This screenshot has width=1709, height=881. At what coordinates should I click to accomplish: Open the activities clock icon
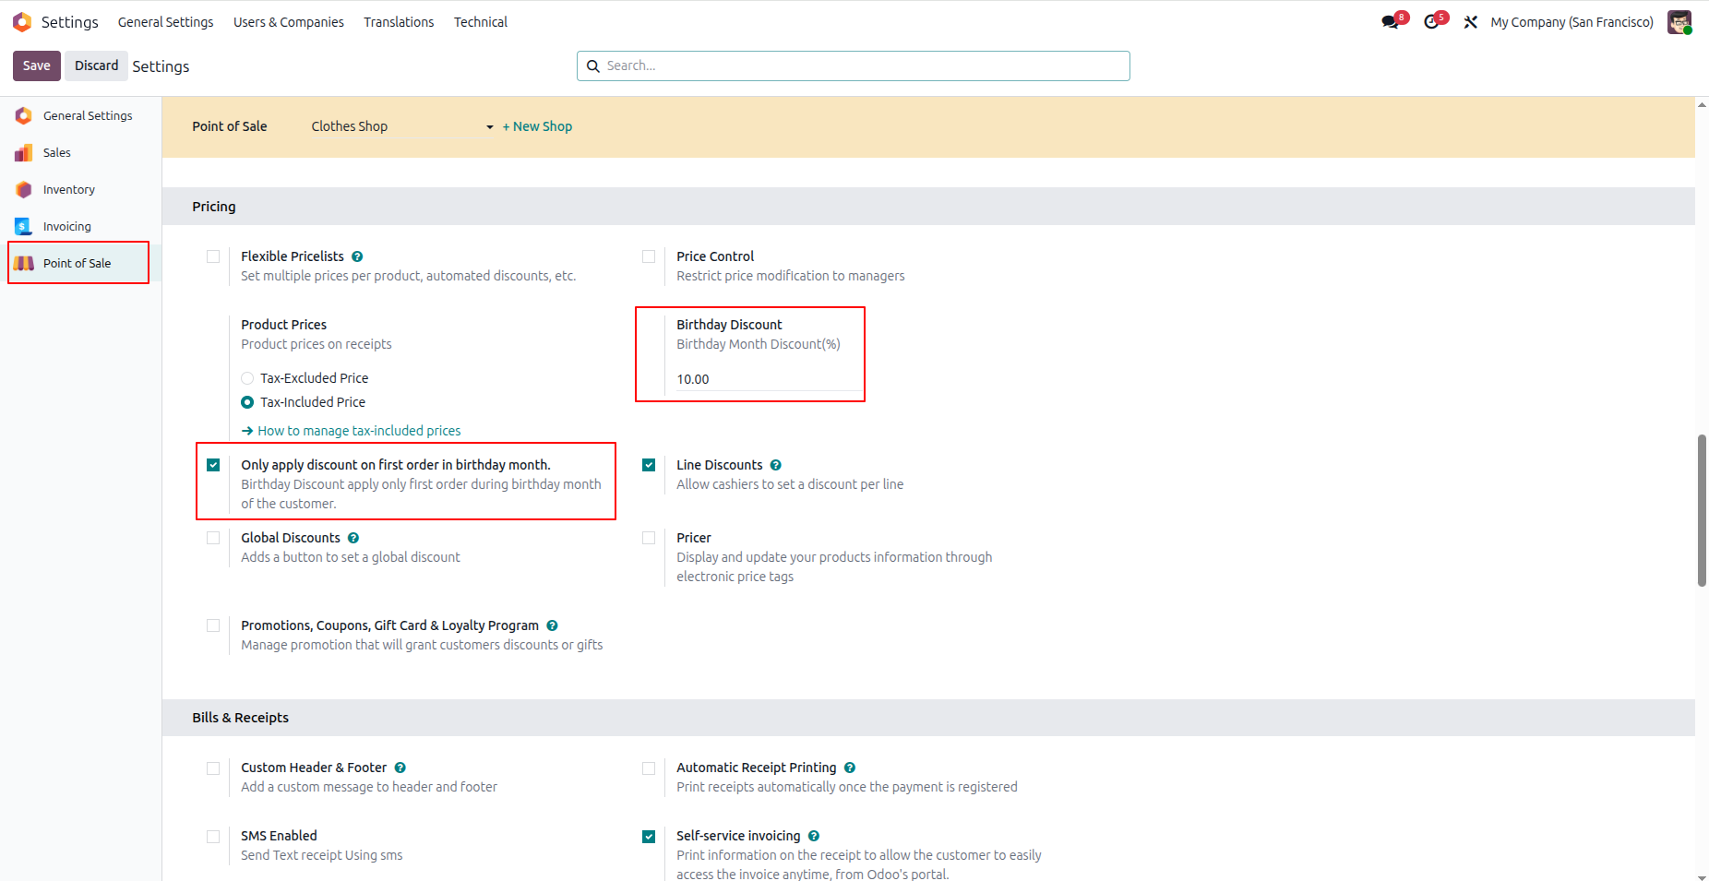click(1431, 21)
